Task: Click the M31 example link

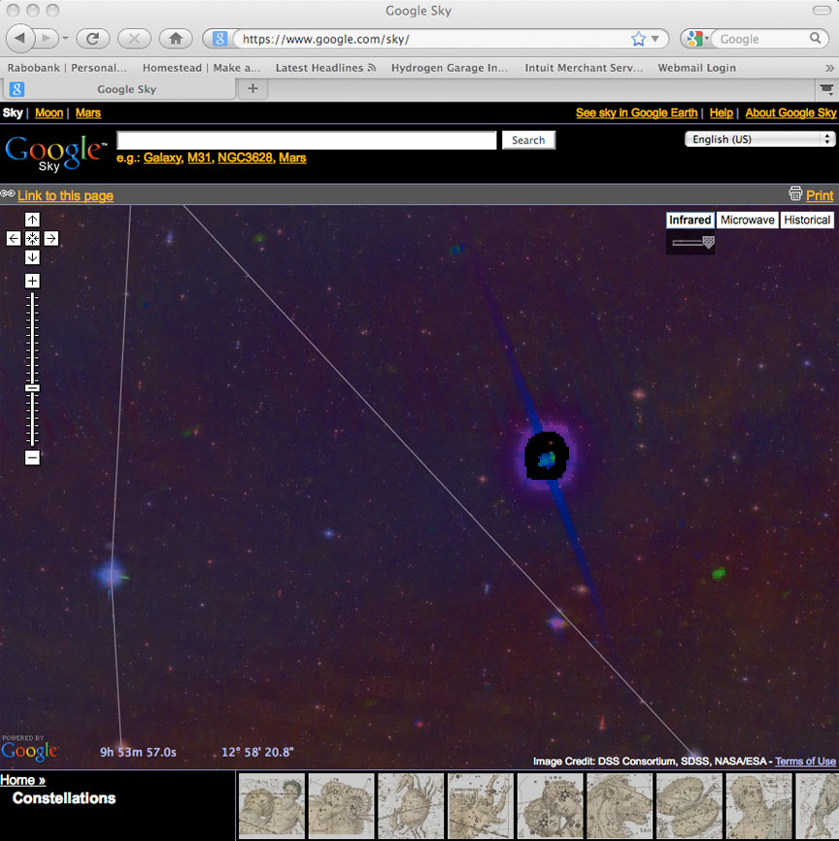Action: pos(199,157)
